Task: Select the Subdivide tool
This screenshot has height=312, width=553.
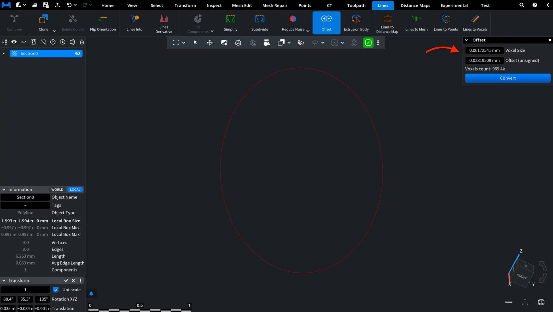Action: (x=260, y=23)
